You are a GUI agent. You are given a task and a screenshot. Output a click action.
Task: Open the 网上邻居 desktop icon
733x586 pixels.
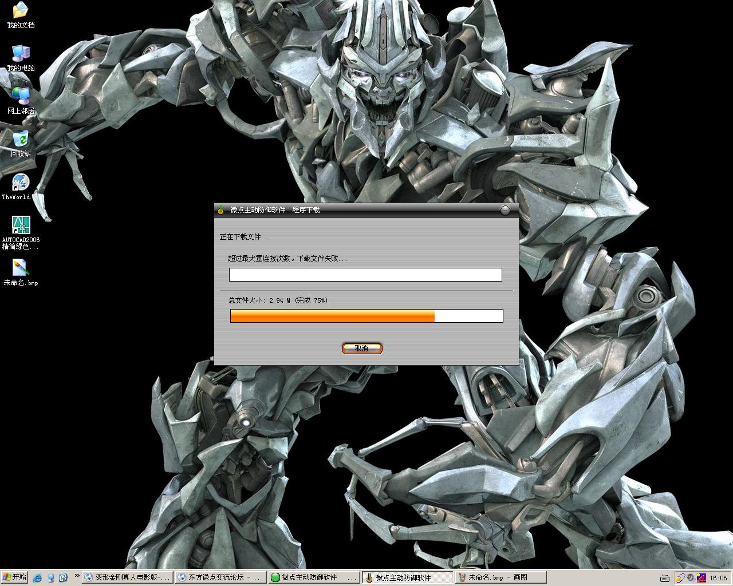coord(21,101)
